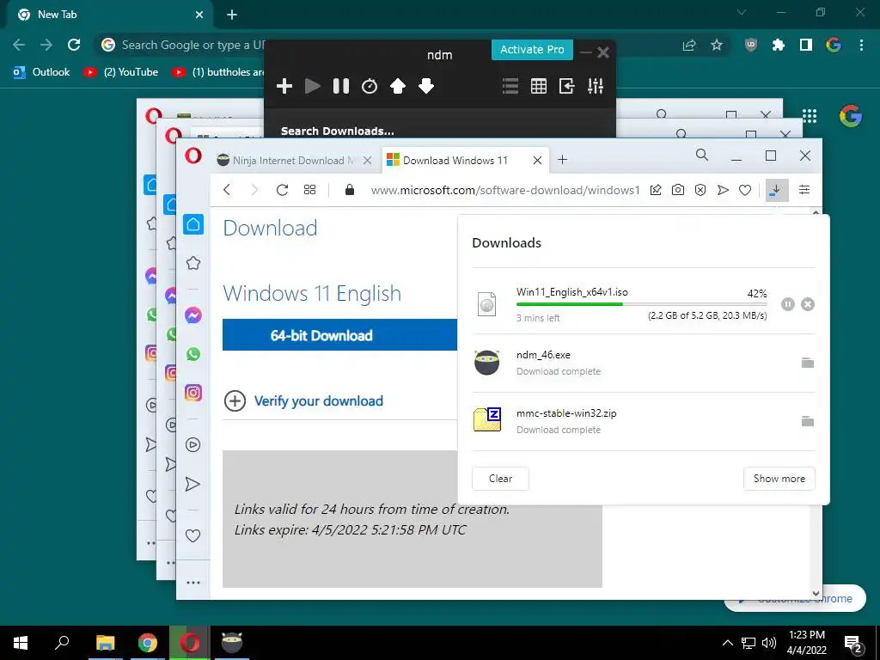The image size is (880, 660).
Task: Click Opera send to My Flow icon
Action: tap(723, 190)
